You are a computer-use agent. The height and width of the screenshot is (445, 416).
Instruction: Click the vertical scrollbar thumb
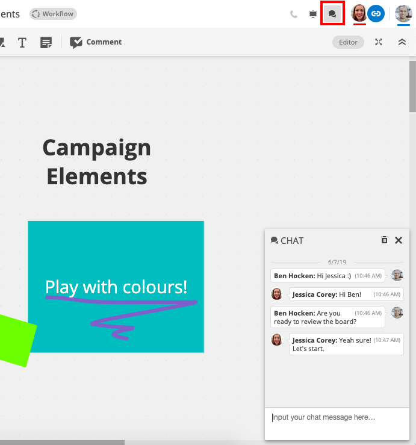pos(412,87)
